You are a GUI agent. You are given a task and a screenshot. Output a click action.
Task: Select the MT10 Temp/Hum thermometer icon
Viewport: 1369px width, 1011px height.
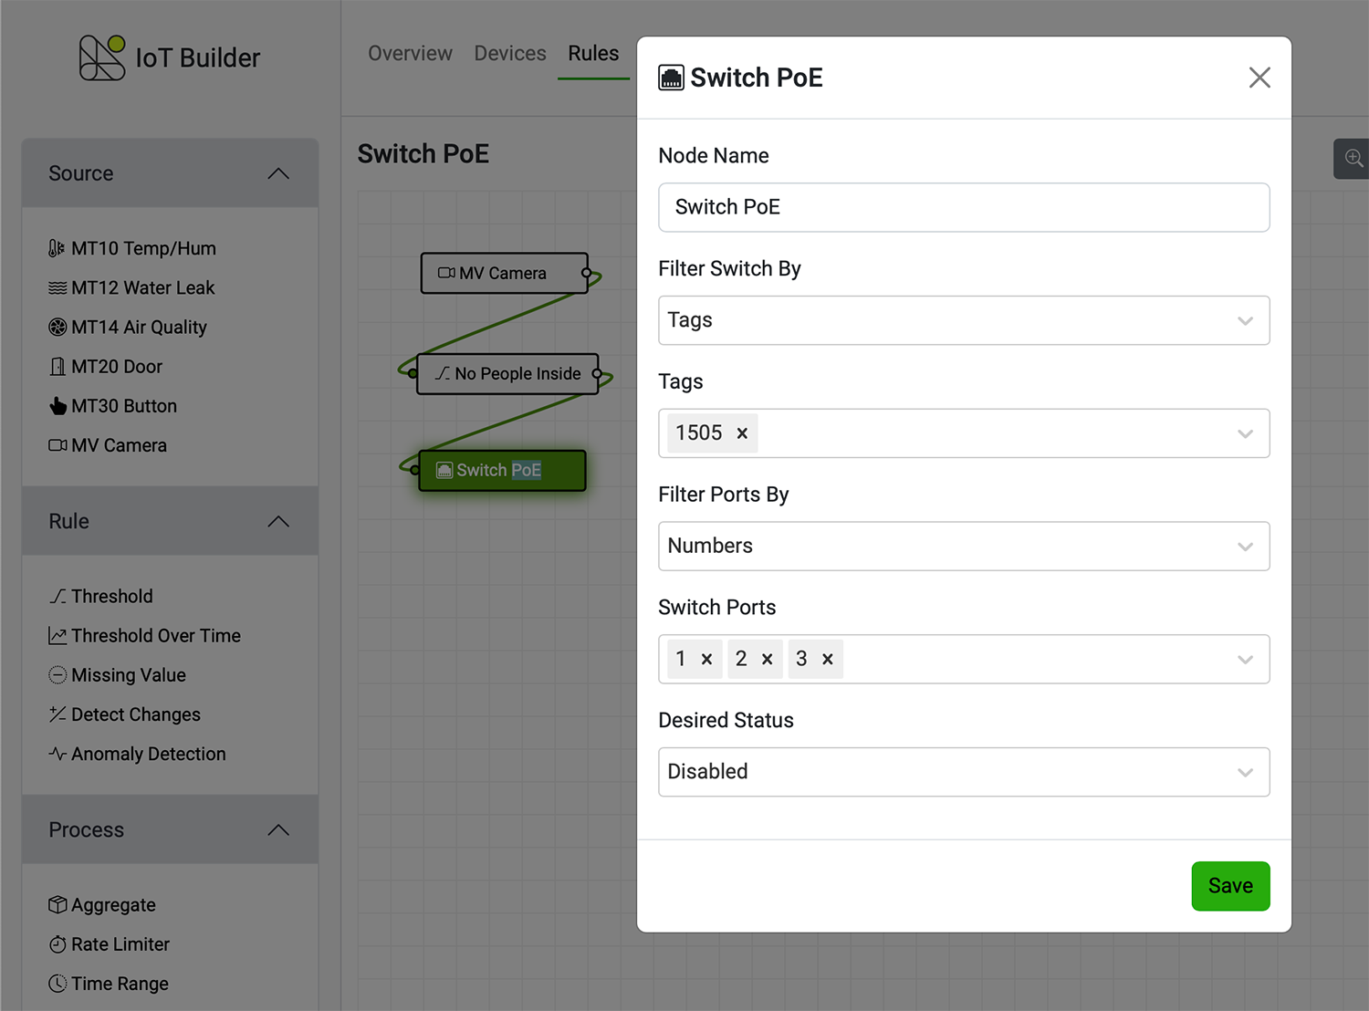57,247
